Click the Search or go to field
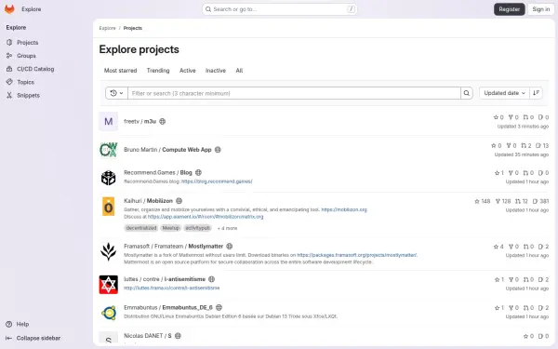This screenshot has width=558, height=349. click(279, 9)
